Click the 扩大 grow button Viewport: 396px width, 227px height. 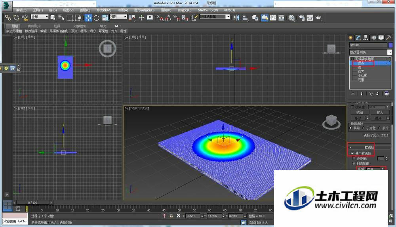380,113
